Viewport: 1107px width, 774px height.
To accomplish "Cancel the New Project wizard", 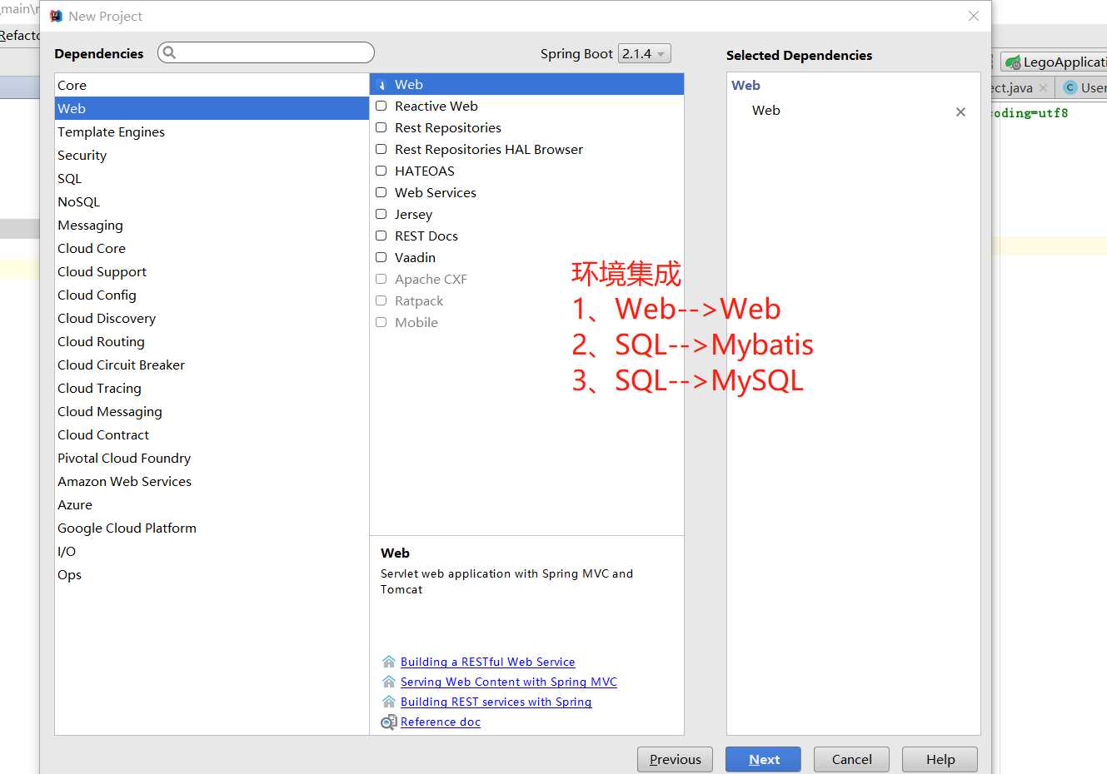I will (x=851, y=759).
